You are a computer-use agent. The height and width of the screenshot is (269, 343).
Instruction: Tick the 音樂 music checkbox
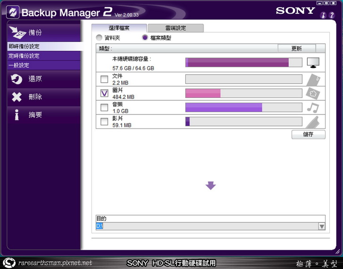105,108
